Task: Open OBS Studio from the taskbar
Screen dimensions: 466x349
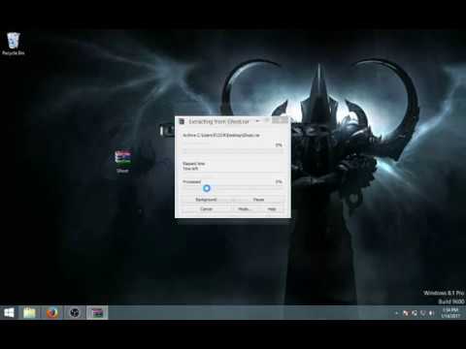Action: [75, 313]
